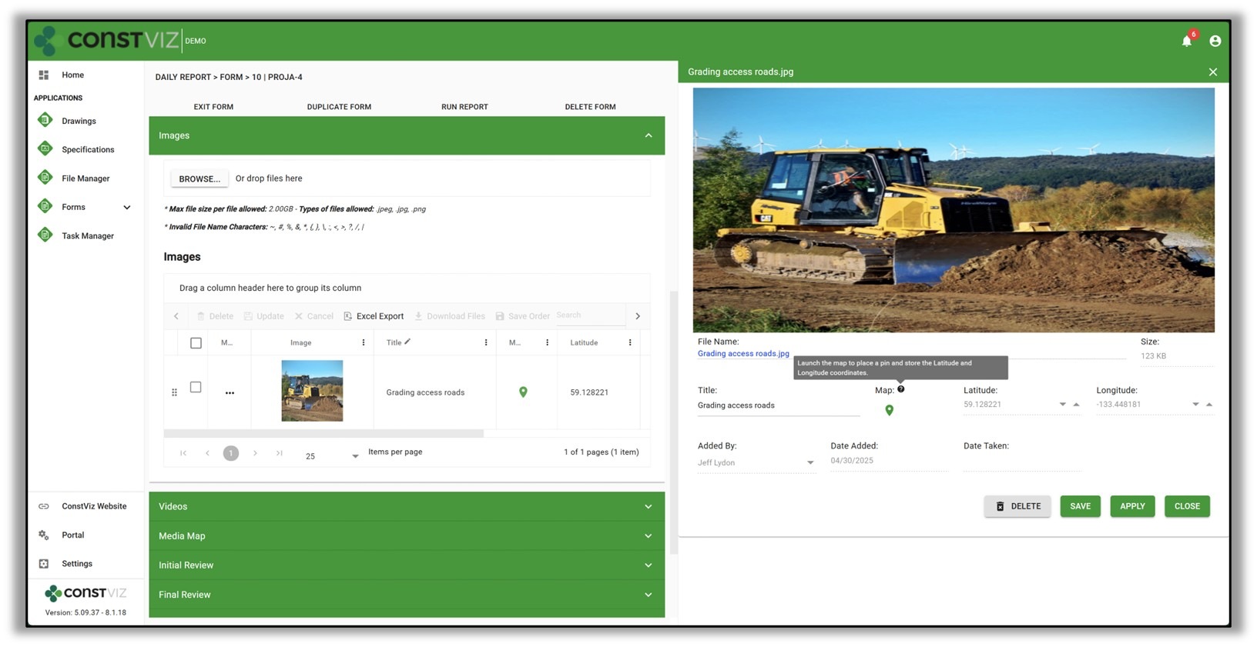The image size is (1257, 647).
Task: Click the Map help question mark icon
Action: (900, 389)
